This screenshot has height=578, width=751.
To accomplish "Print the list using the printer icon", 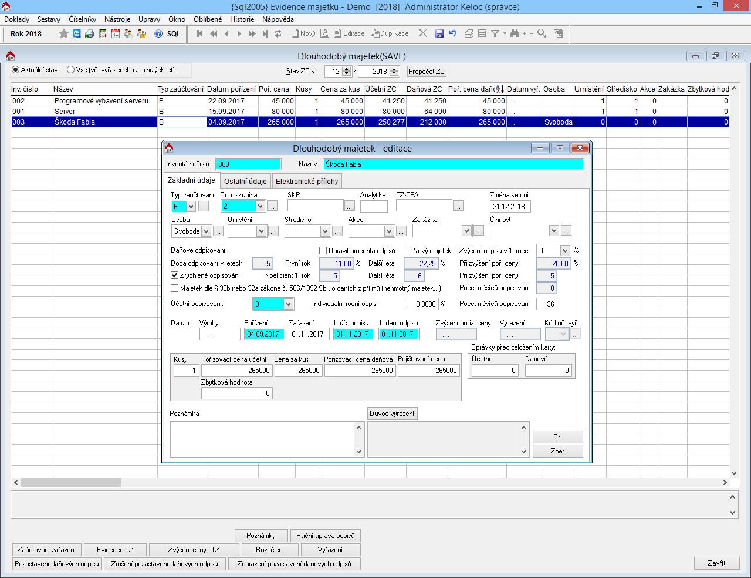I will pos(469,33).
